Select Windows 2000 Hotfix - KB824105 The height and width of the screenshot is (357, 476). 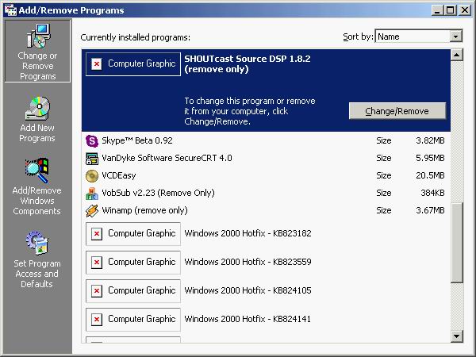coord(266,291)
